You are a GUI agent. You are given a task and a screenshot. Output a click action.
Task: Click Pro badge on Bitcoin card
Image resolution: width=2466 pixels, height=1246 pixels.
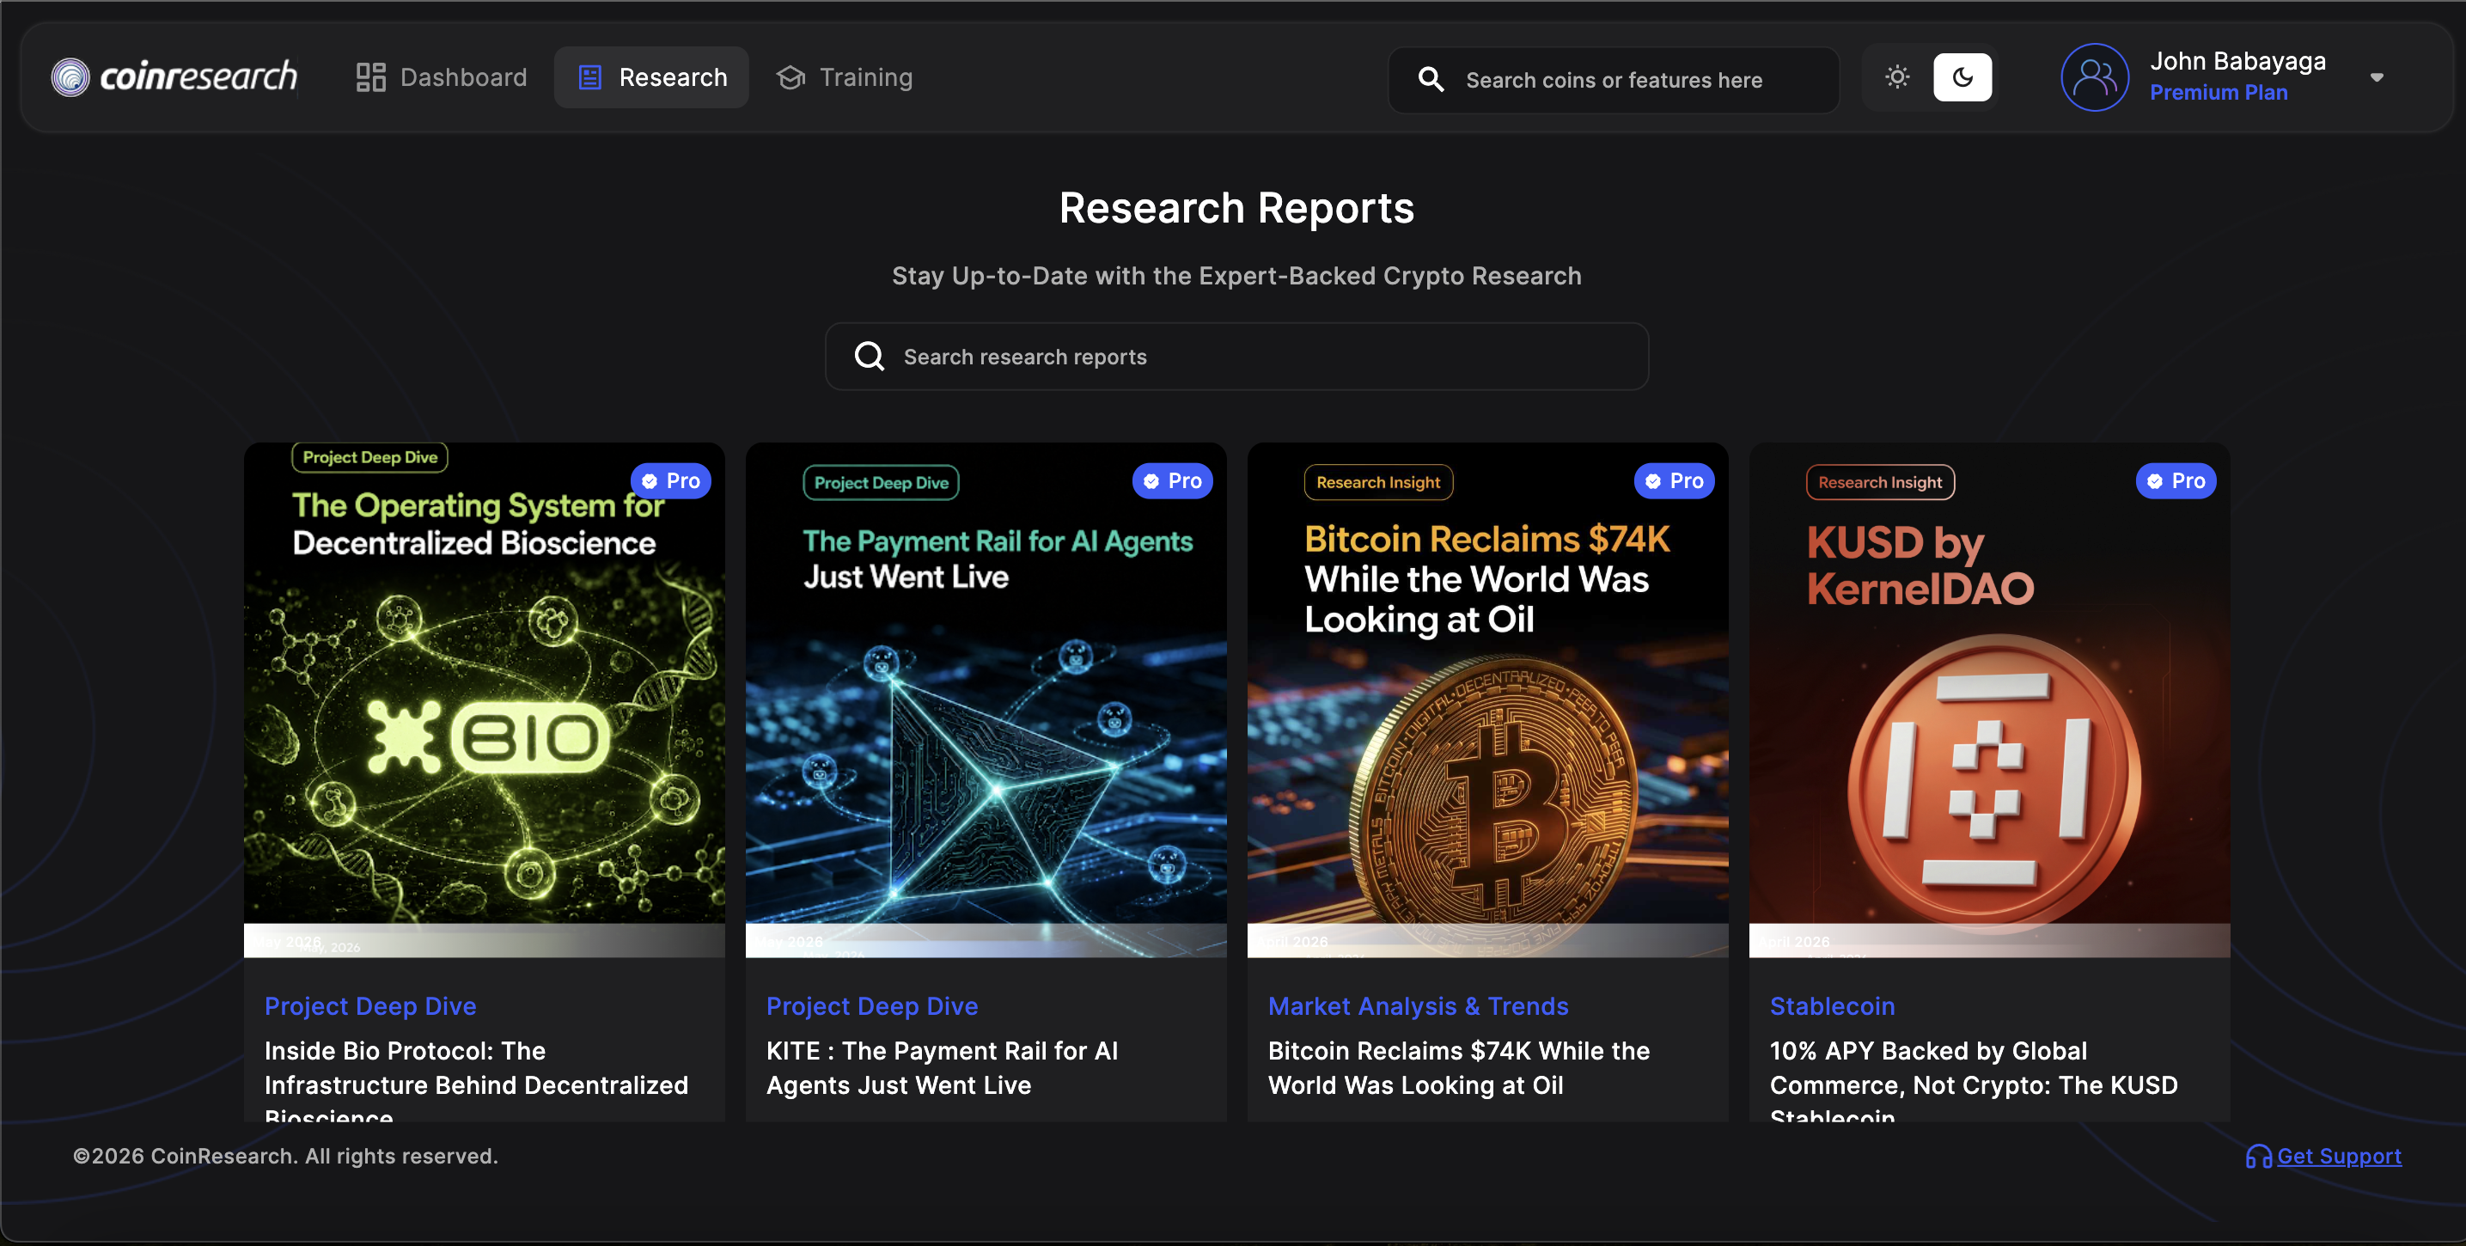click(x=1675, y=480)
